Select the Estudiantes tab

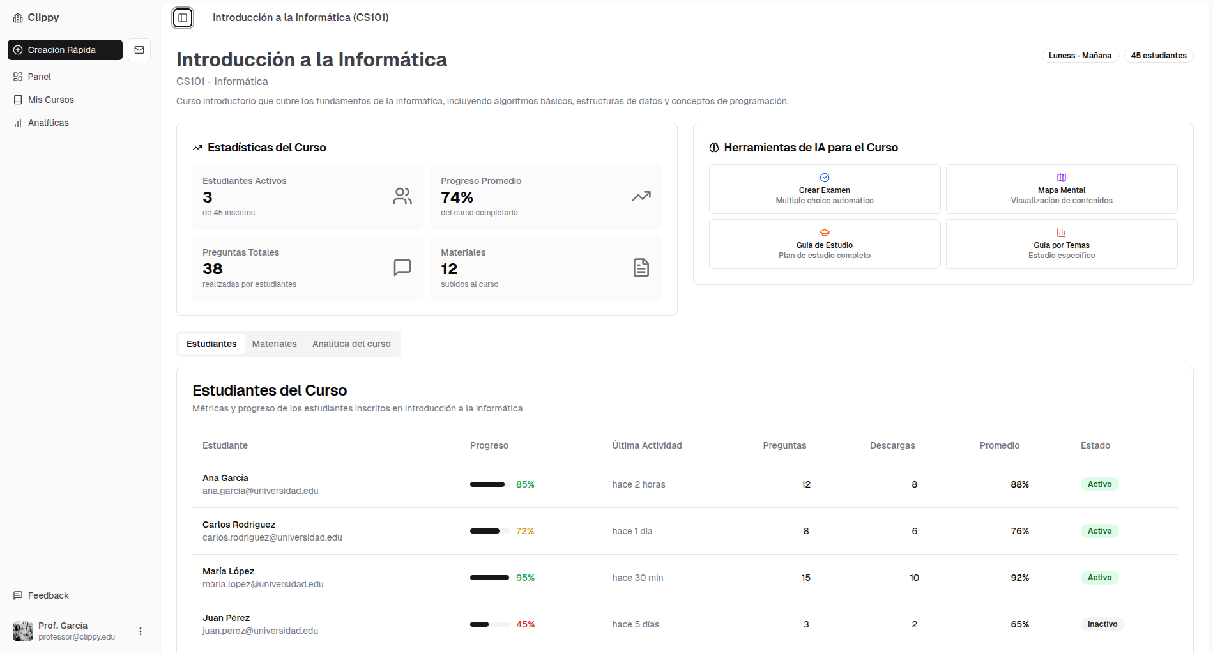click(211, 343)
